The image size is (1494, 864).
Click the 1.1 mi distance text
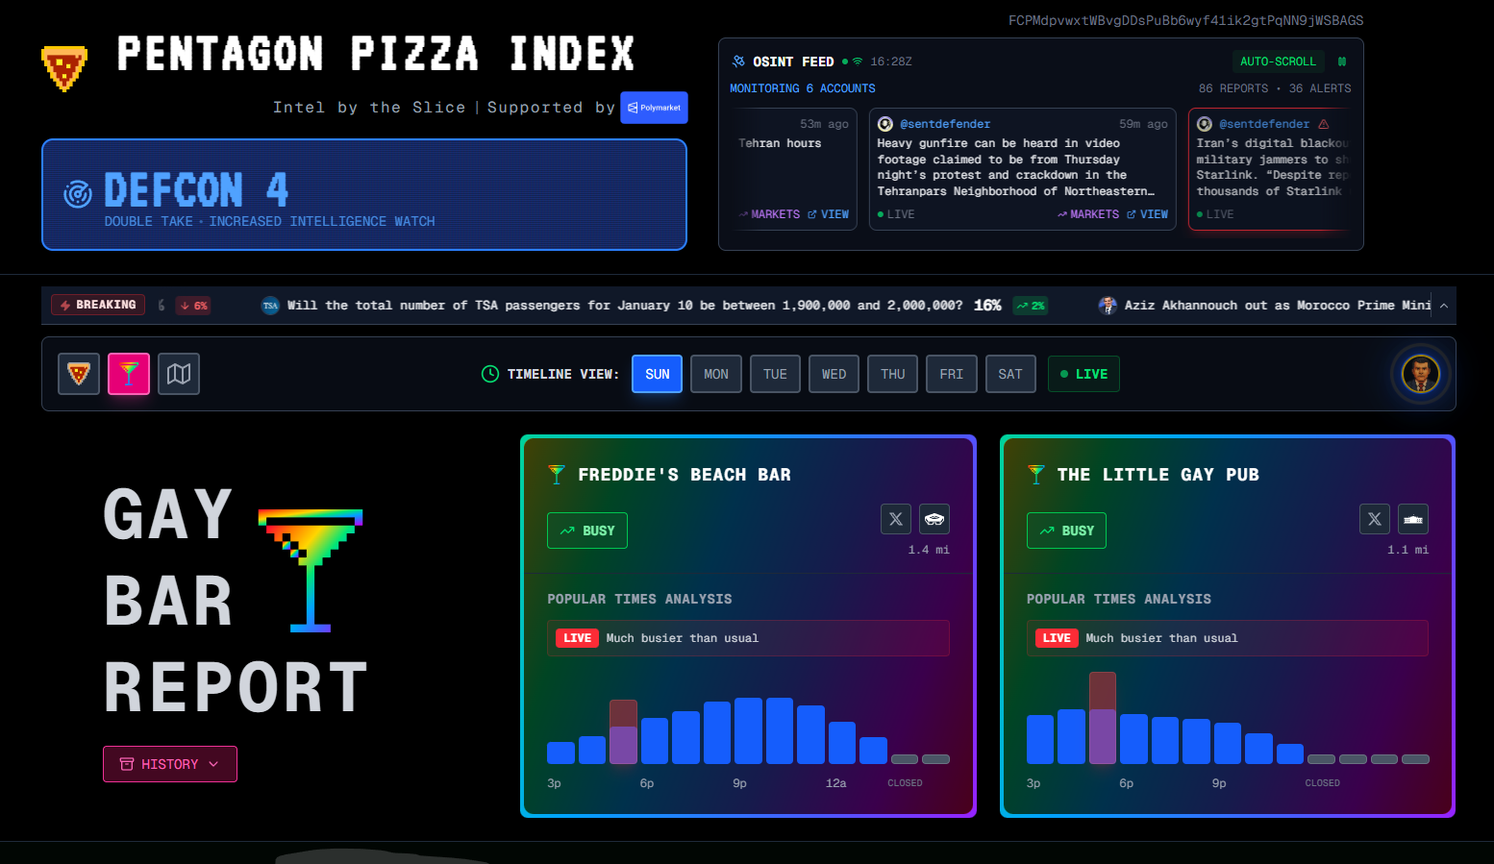(1407, 550)
